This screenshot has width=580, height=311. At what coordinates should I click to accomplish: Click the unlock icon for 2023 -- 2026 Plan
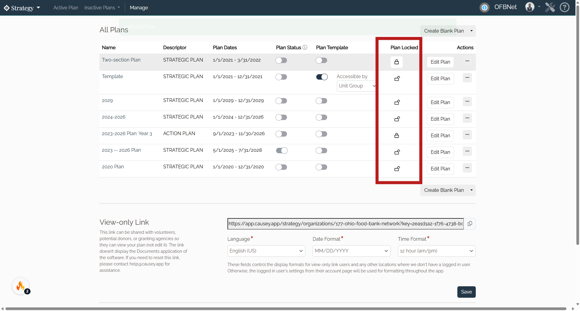[x=397, y=152]
